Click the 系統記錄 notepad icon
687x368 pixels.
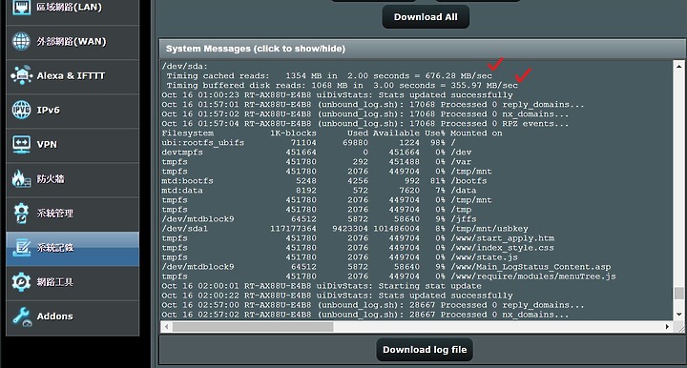(x=21, y=248)
